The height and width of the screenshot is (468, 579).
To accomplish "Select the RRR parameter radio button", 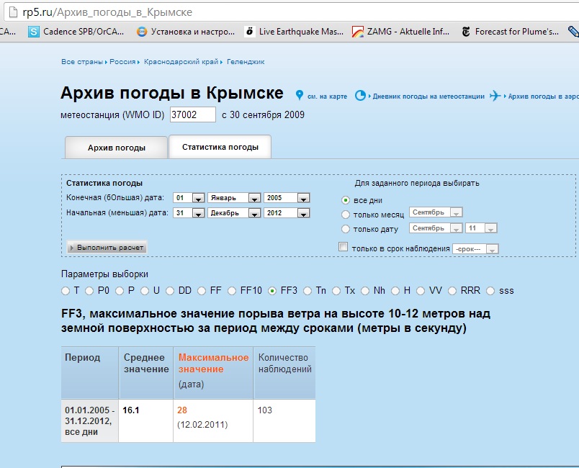I will click(453, 291).
